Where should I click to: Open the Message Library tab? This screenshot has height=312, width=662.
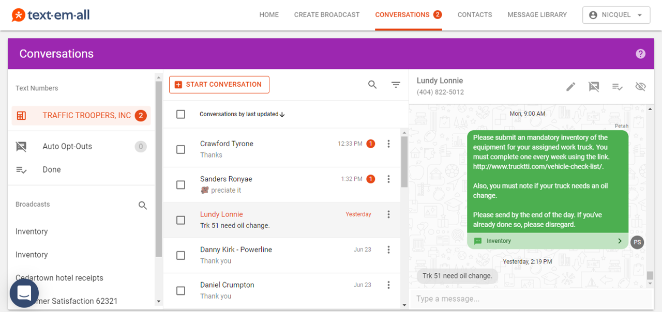[537, 15]
